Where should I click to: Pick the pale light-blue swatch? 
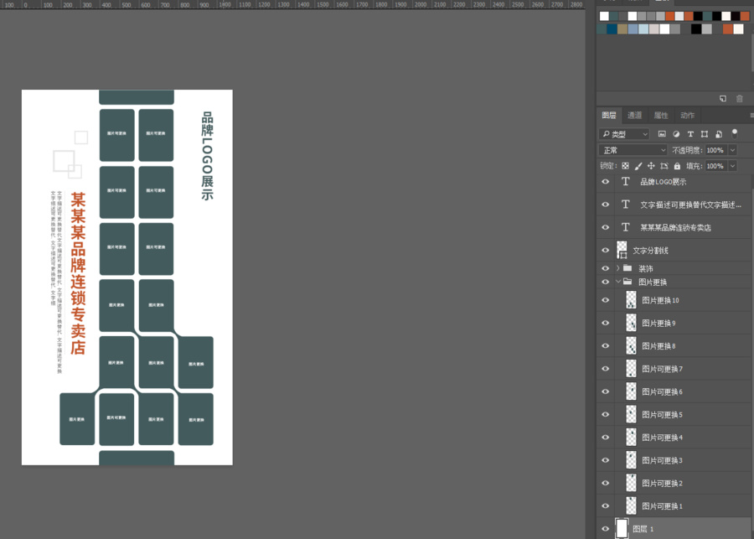[x=643, y=29]
